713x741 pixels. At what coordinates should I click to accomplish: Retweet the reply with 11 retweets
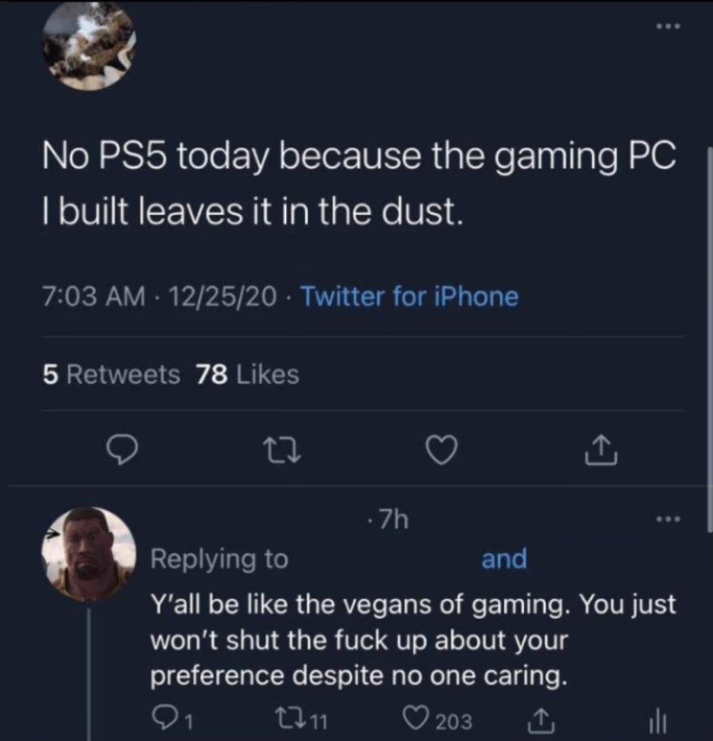click(x=301, y=720)
